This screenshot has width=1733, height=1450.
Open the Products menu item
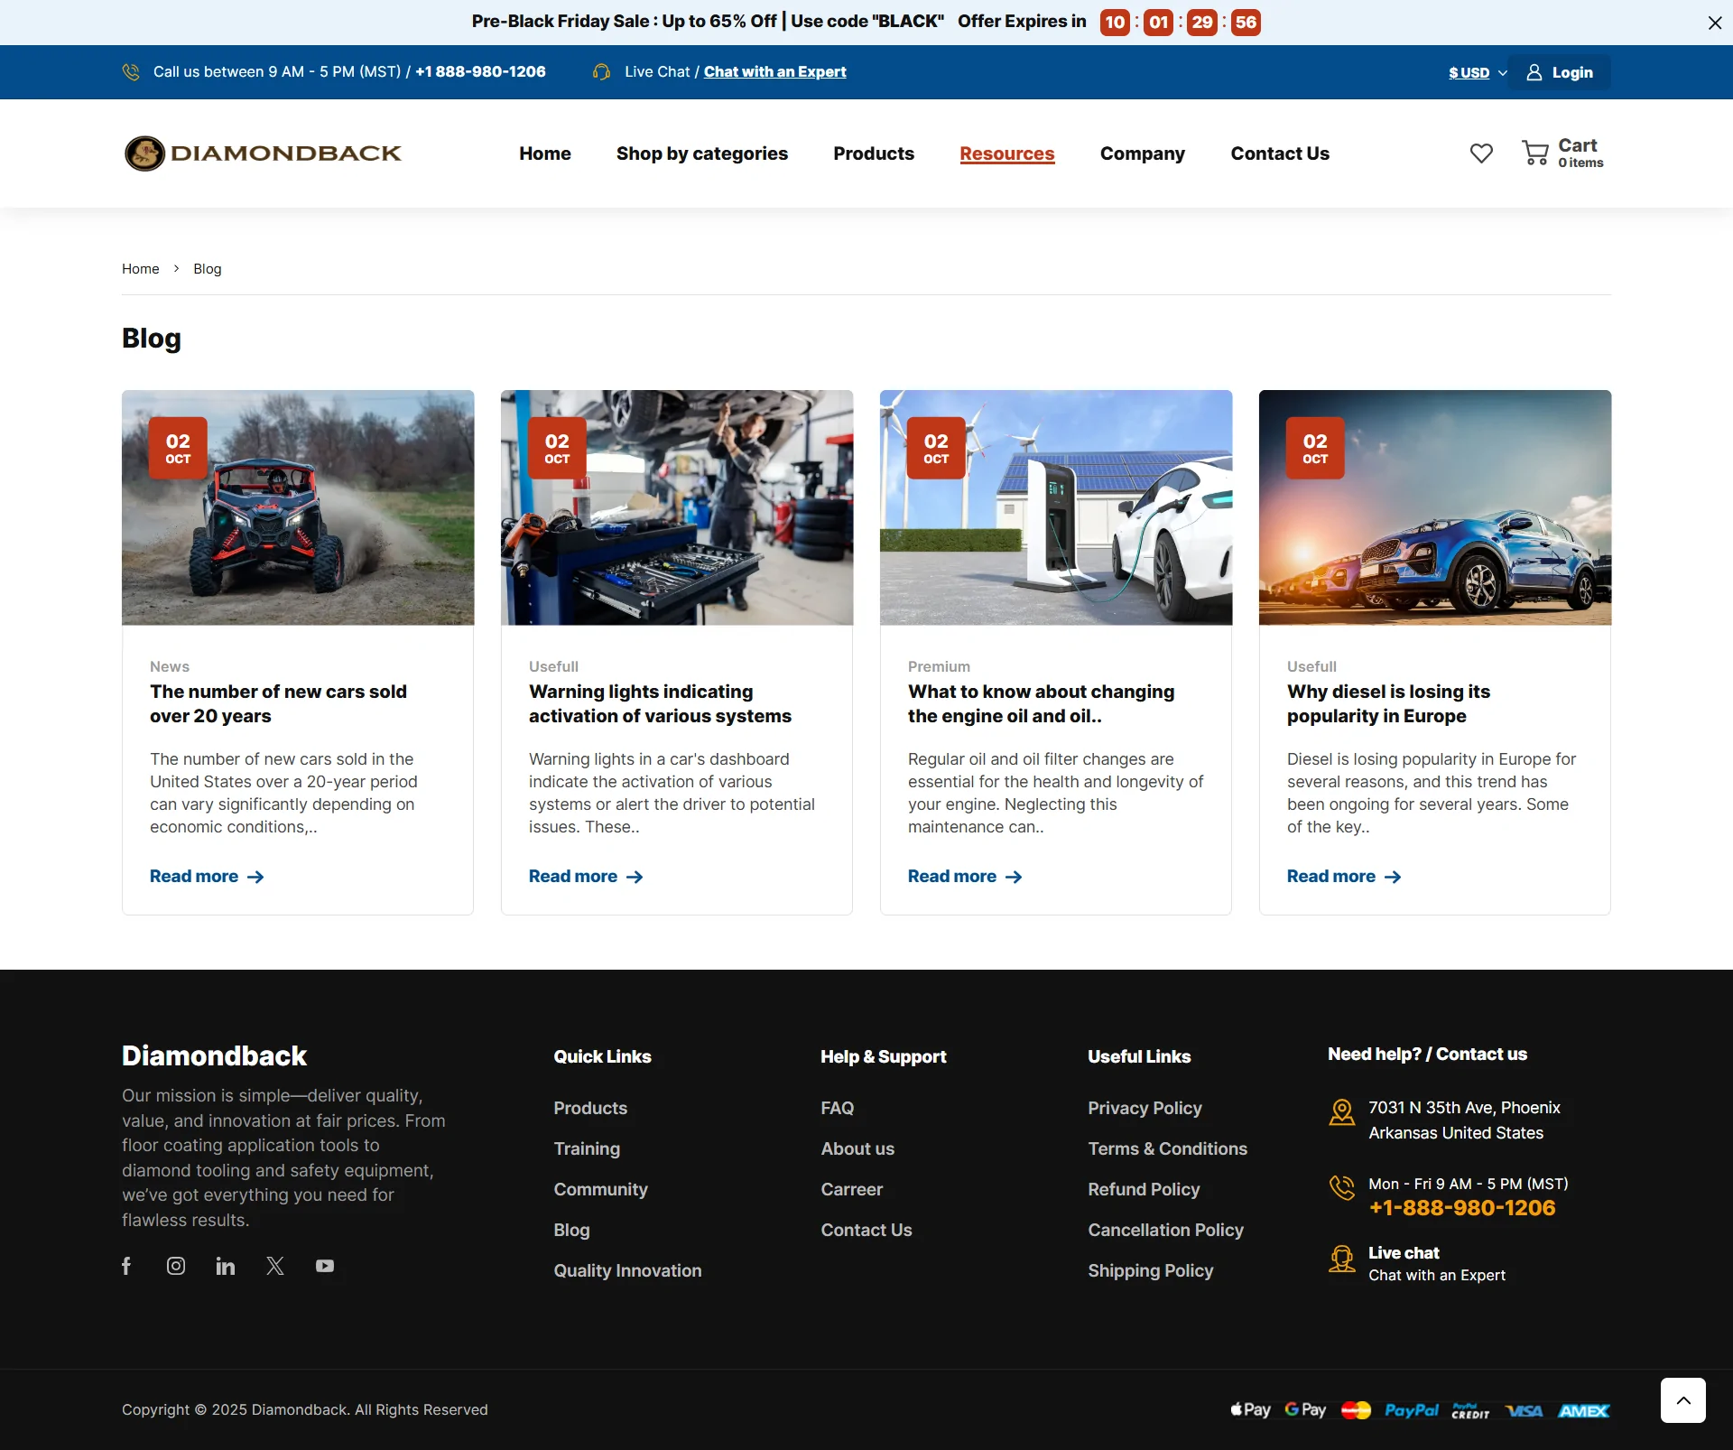click(874, 153)
